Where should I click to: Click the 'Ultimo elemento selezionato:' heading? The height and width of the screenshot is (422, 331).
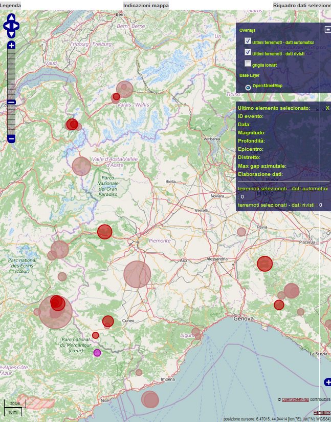point(274,108)
